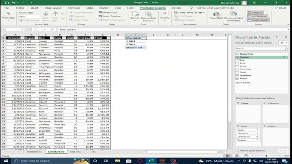292x164 pixels.
Task: Open File Explorer from the taskbar
Action: pos(117,161)
